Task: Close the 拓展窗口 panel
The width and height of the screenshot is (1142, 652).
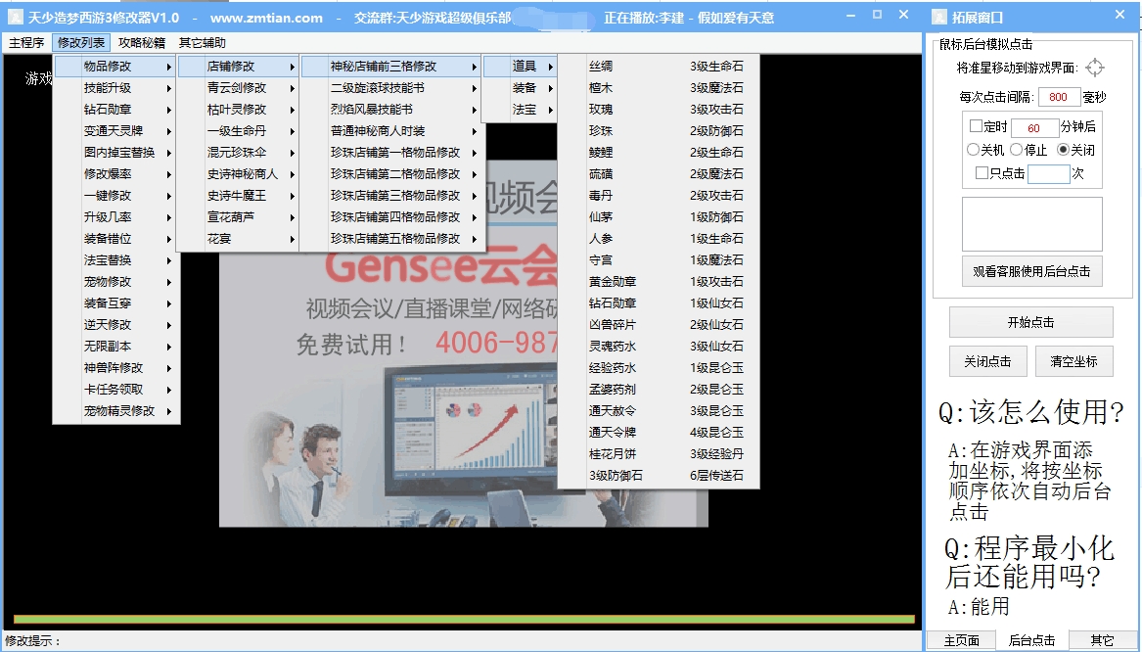Action: click(x=1120, y=15)
